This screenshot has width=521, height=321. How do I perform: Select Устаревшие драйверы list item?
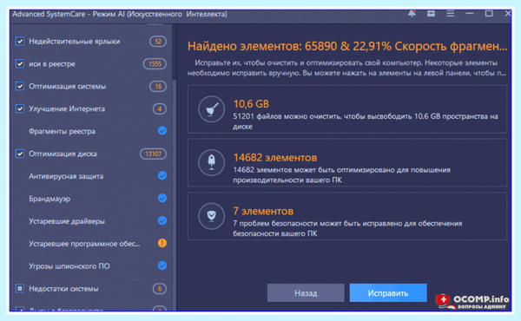67,221
